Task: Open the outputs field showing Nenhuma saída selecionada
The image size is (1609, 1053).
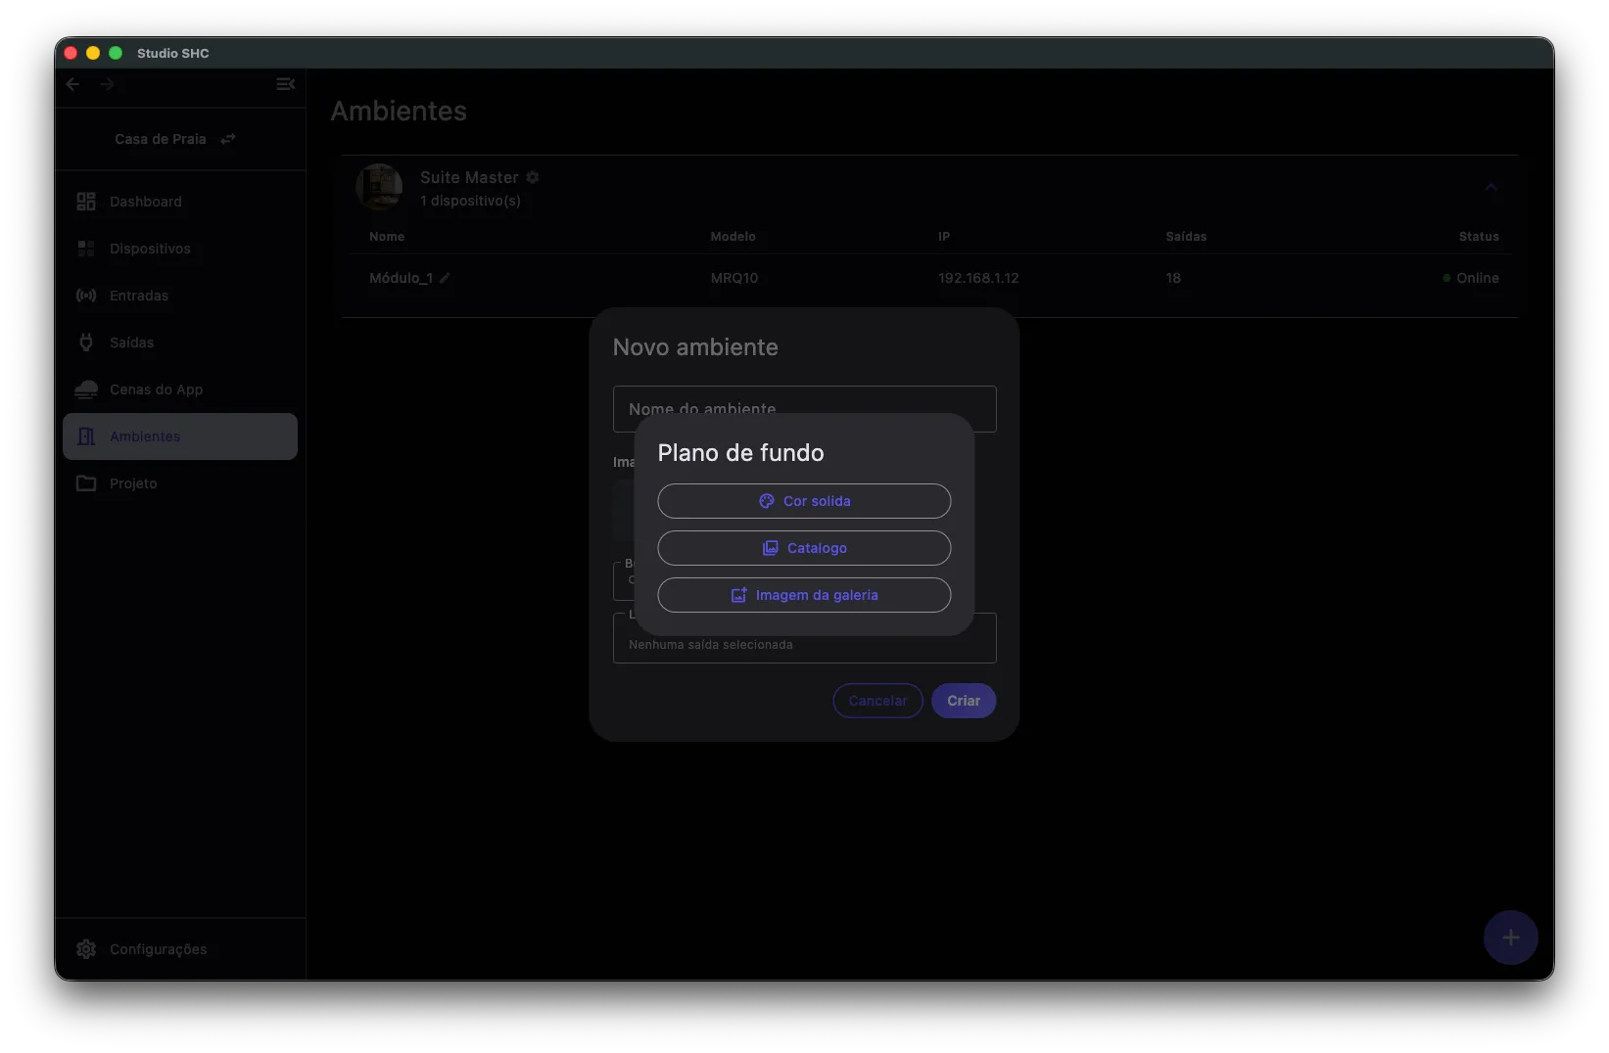Action: 804,638
